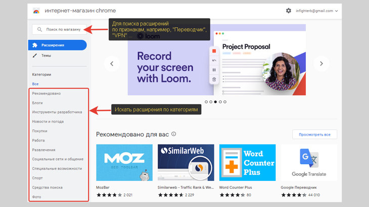The image size is (369, 207).
Task: Click the Просмотреть все button
Action: [x=314, y=134]
